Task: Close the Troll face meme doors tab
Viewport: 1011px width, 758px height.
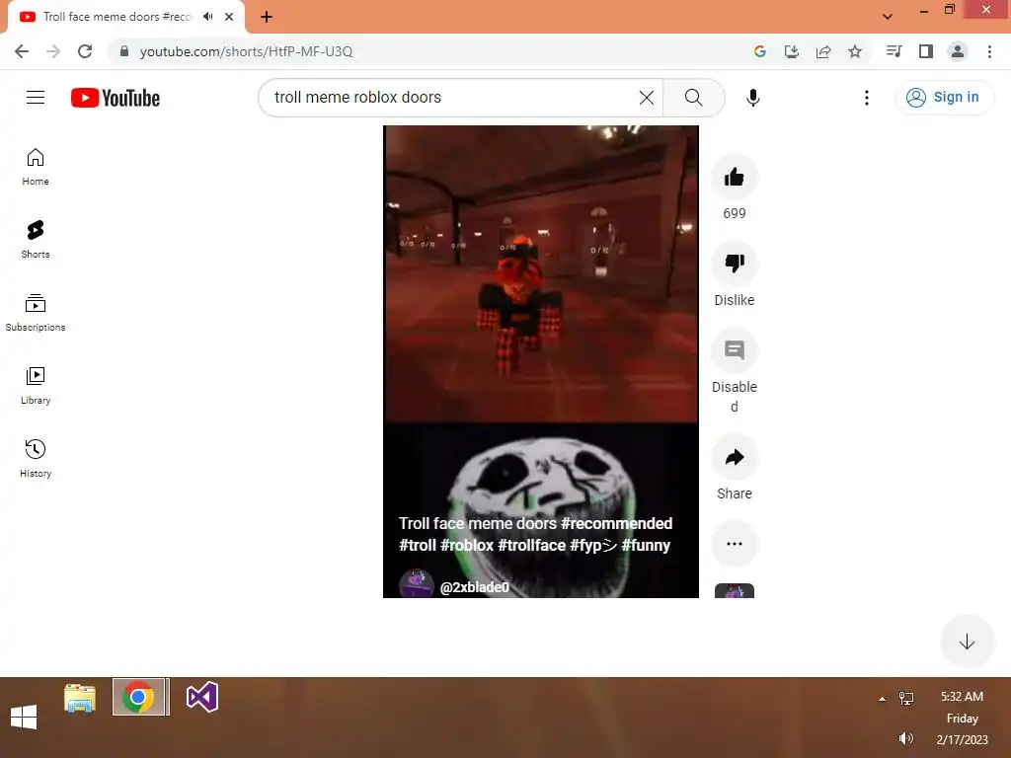Action: pos(229,17)
